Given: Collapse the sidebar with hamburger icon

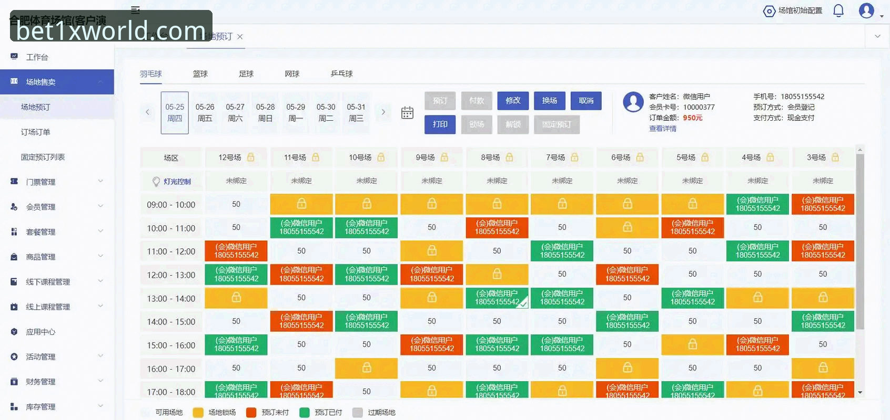Looking at the screenshot, I should (x=135, y=9).
